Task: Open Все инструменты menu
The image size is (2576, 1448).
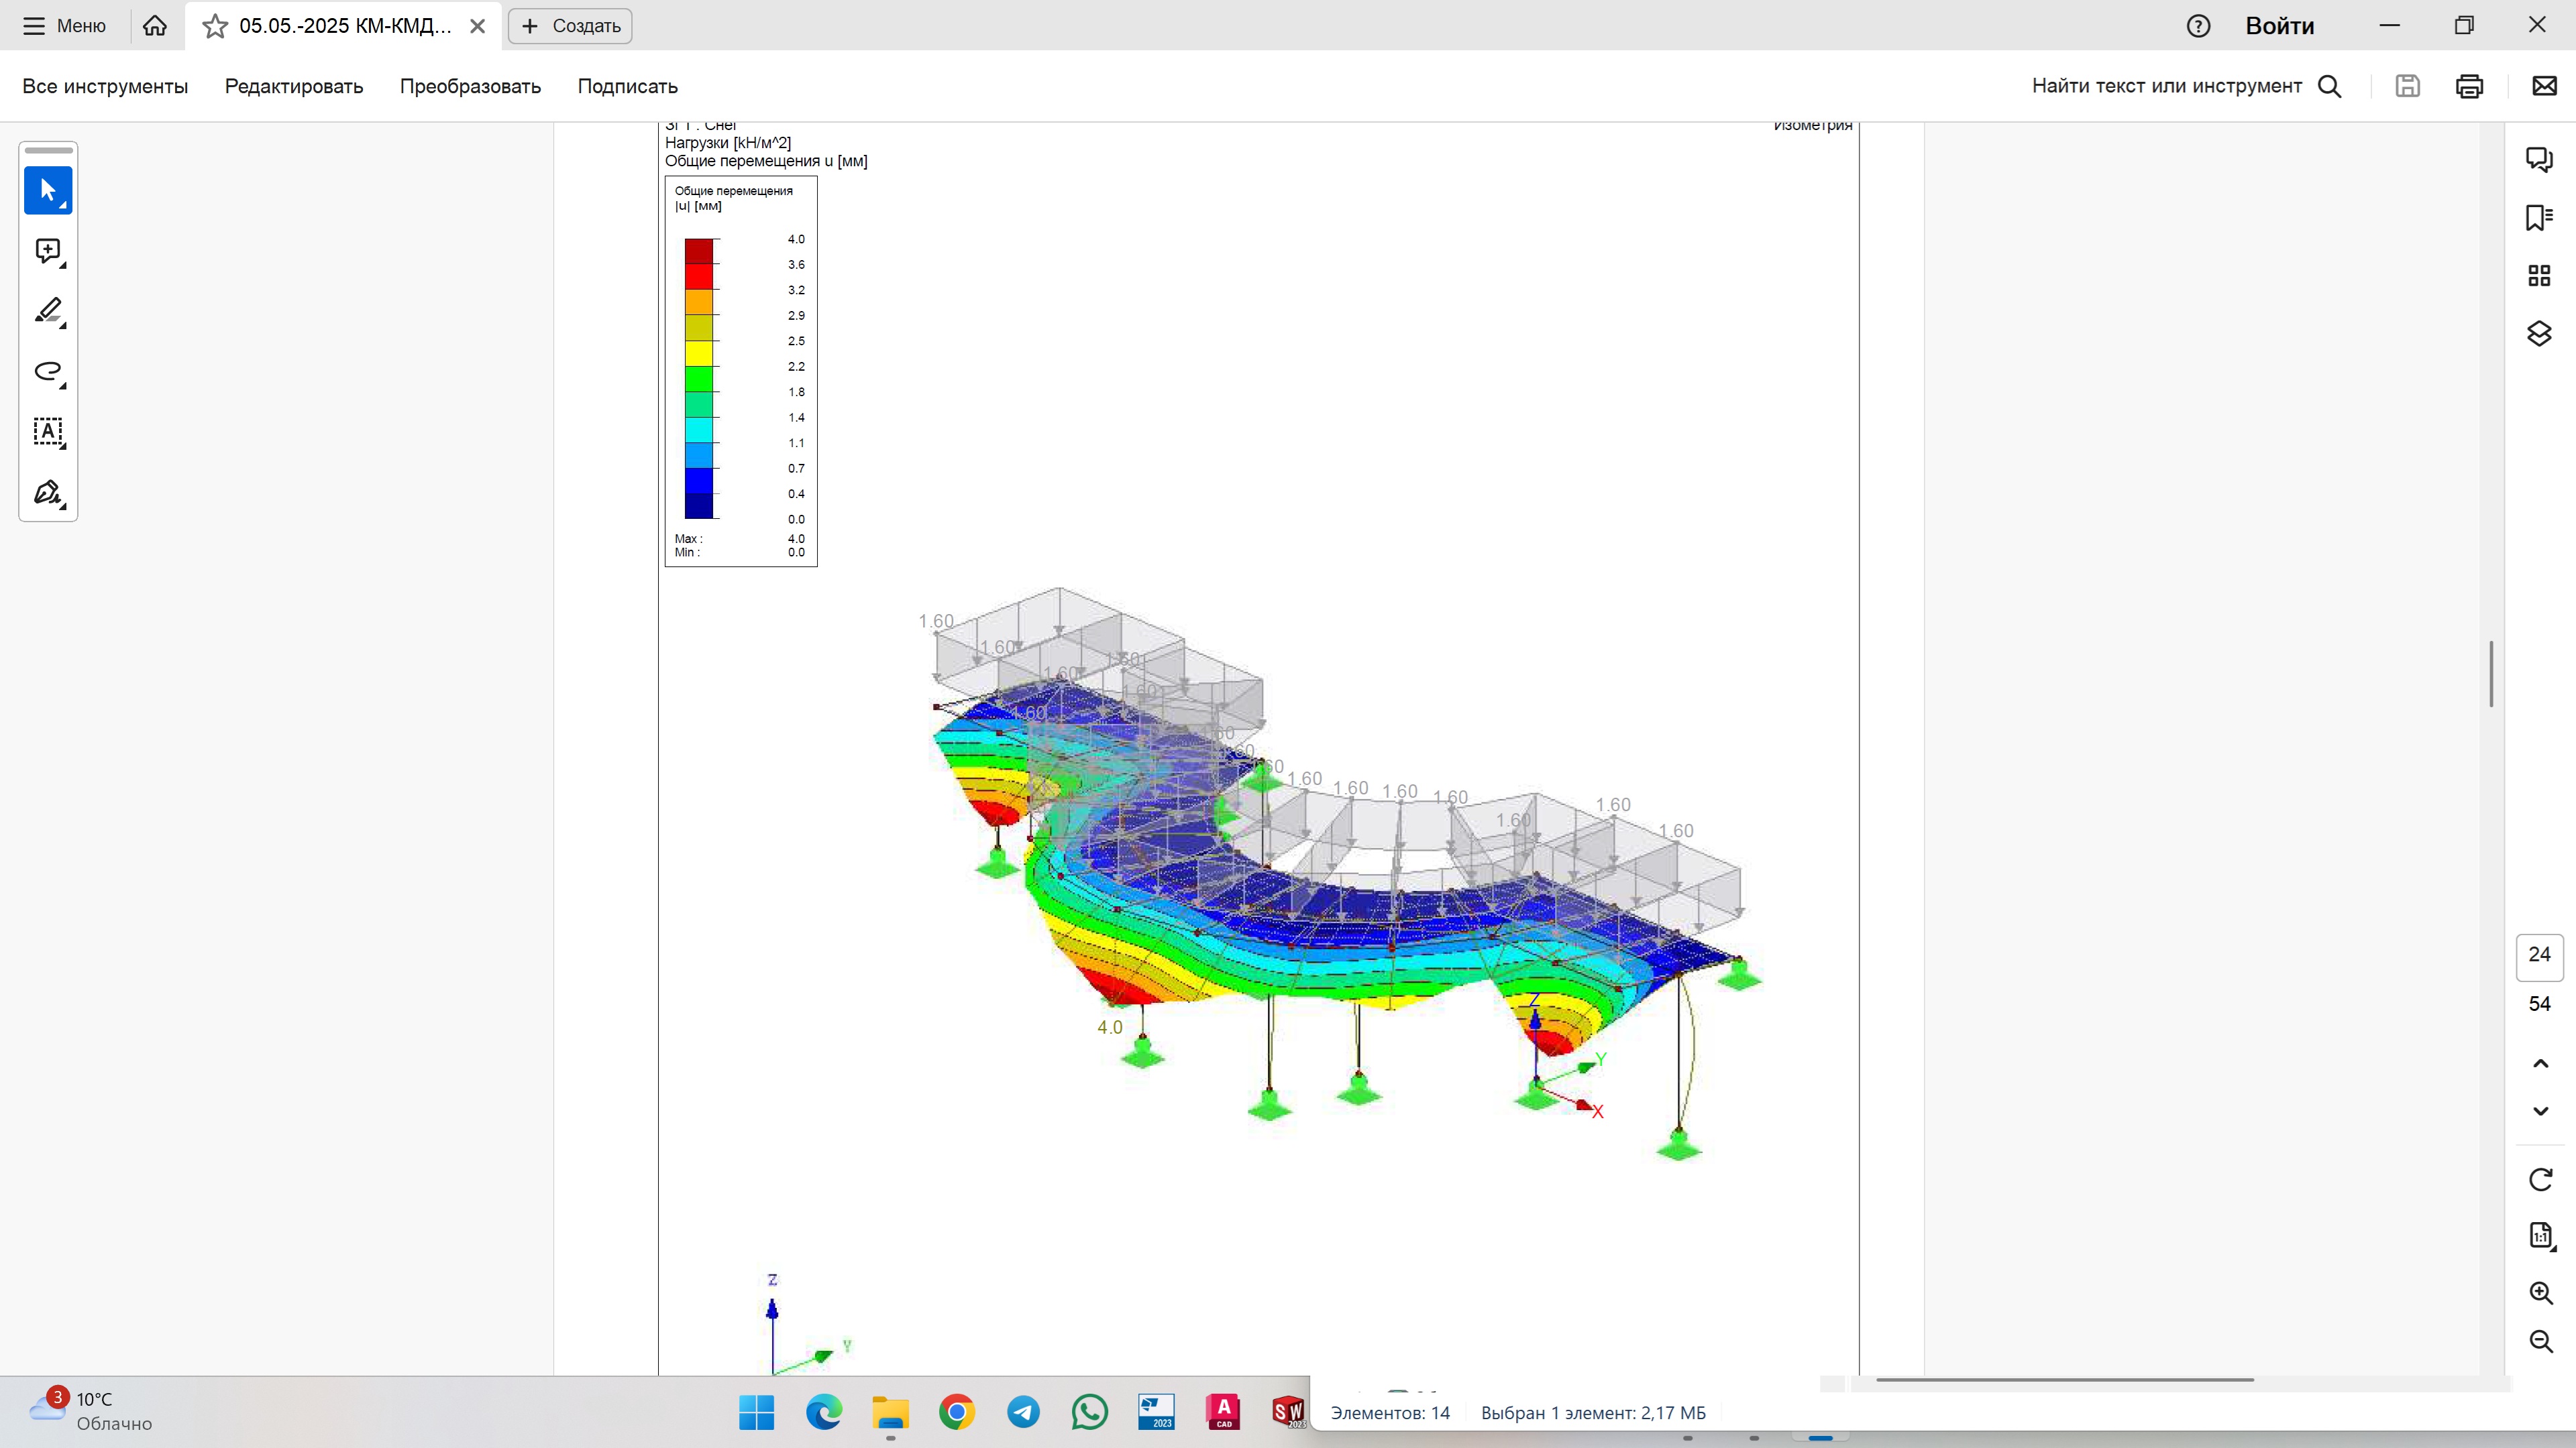Action: [x=105, y=86]
